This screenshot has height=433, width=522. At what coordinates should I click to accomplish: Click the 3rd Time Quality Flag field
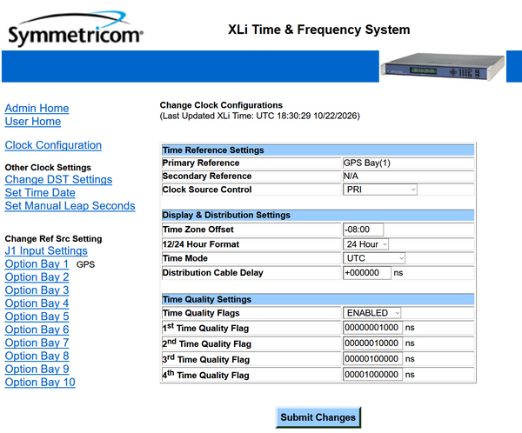click(x=372, y=359)
